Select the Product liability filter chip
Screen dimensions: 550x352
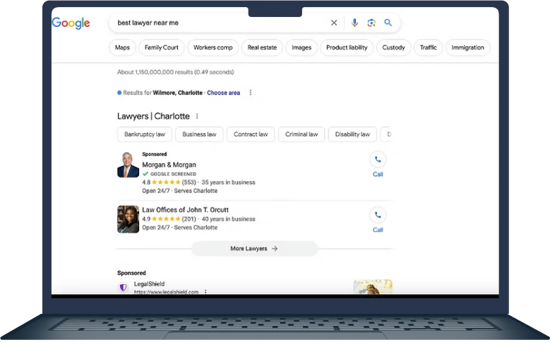(x=347, y=47)
